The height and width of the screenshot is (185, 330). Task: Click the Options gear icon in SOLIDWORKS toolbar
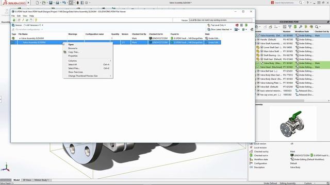(87, 3)
